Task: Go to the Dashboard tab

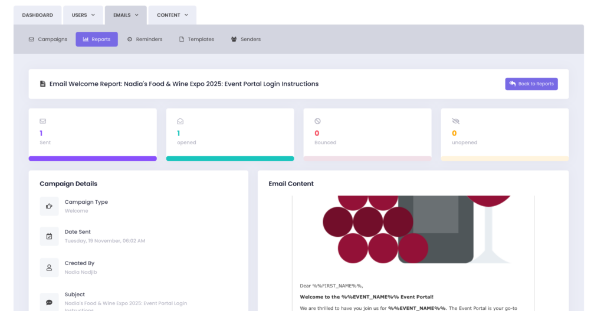Action: click(37, 15)
